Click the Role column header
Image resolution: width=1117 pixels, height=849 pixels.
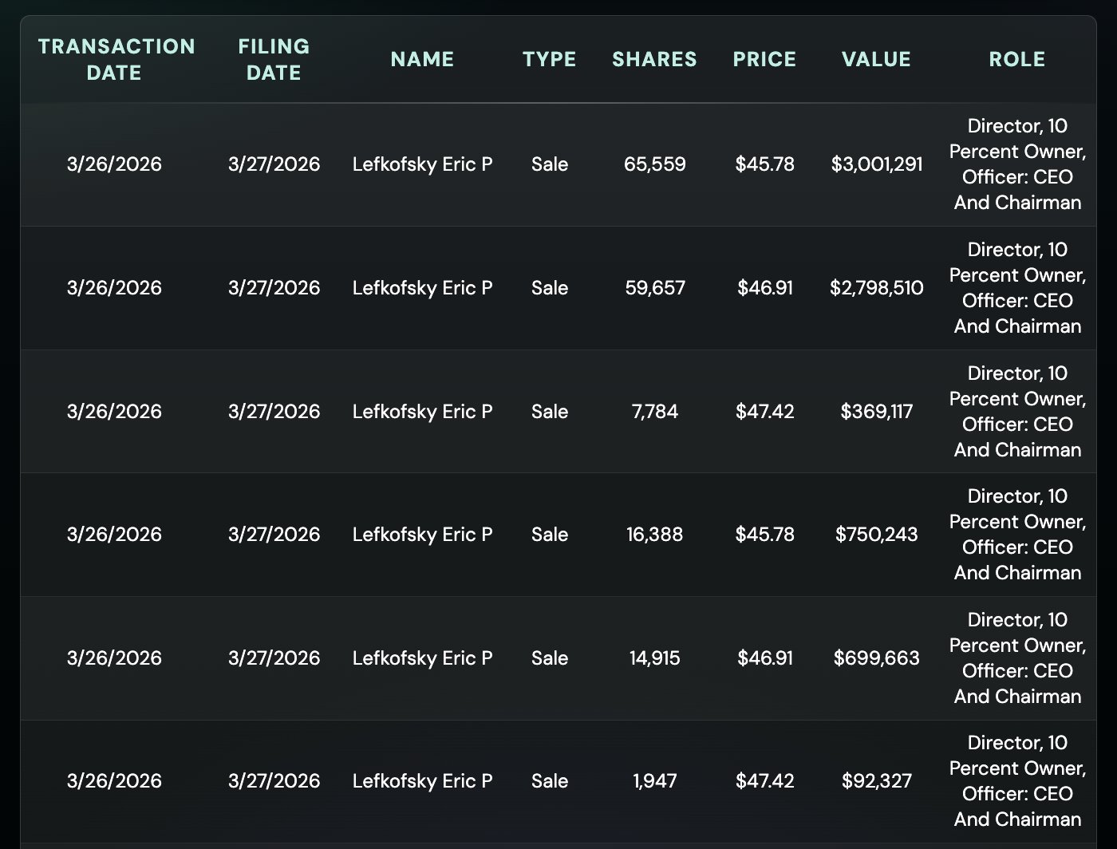coord(1016,60)
